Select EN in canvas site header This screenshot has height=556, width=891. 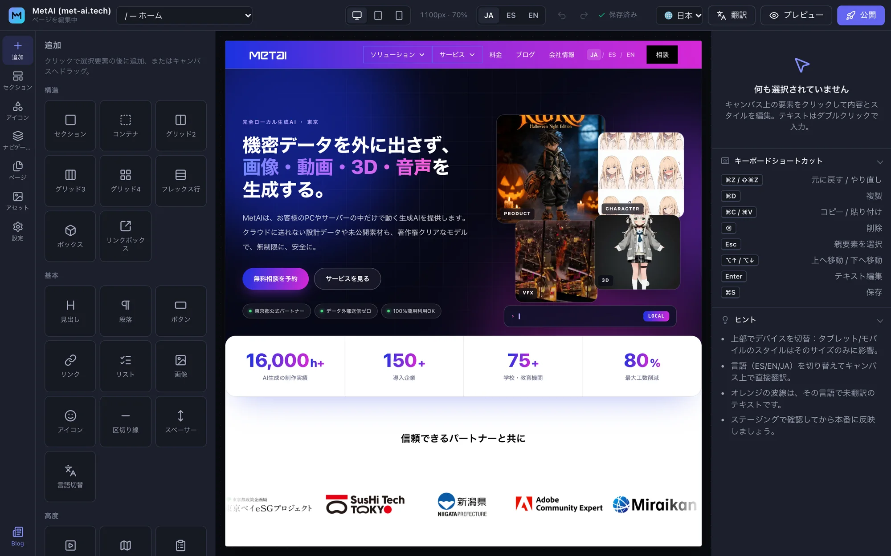tap(630, 55)
